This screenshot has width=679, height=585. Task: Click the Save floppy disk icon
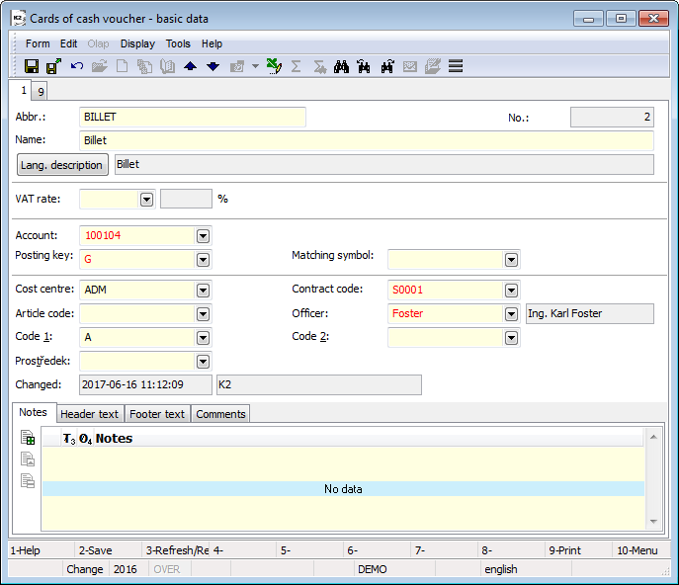point(31,66)
